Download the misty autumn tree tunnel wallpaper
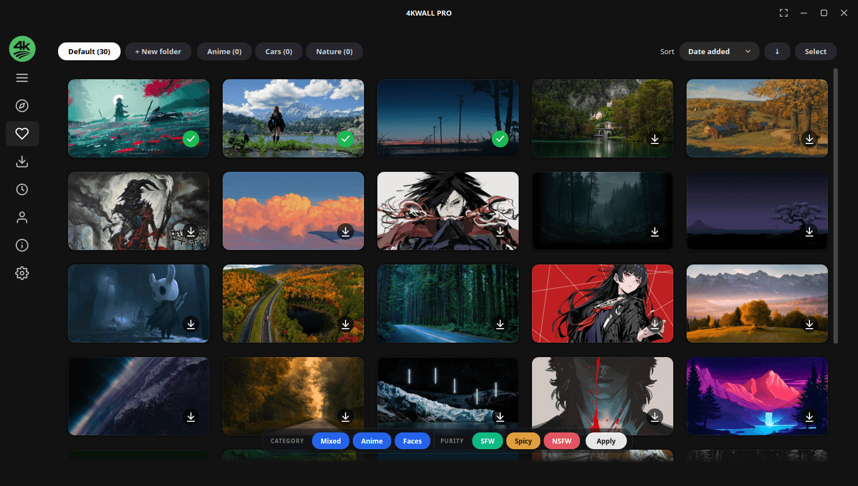Screen dimensions: 858x486 (x=346, y=417)
